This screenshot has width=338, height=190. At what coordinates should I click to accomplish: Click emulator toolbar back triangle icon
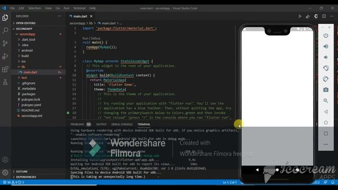[326, 111]
